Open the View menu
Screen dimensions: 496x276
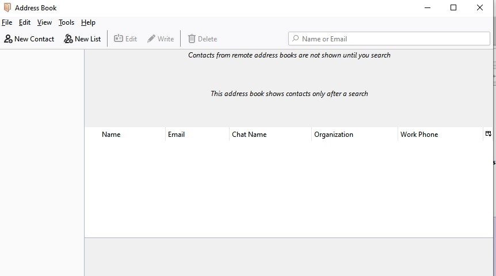click(x=44, y=22)
